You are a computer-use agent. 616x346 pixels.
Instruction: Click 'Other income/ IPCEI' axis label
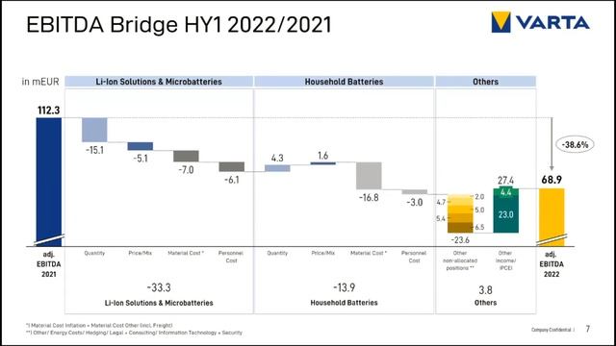click(505, 260)
